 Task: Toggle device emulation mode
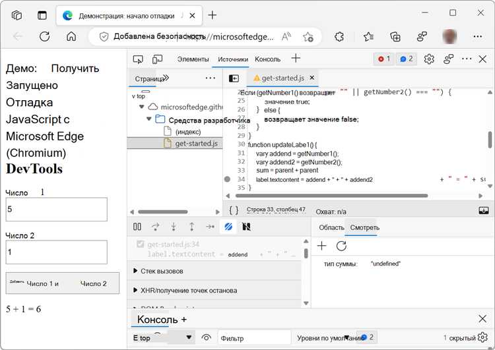point(157,59)
